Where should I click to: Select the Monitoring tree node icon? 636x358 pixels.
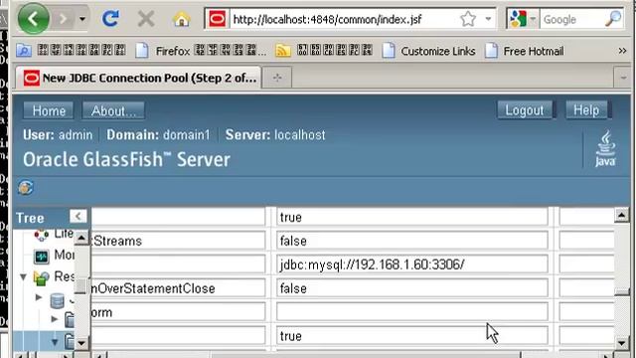tap(42, 257)
